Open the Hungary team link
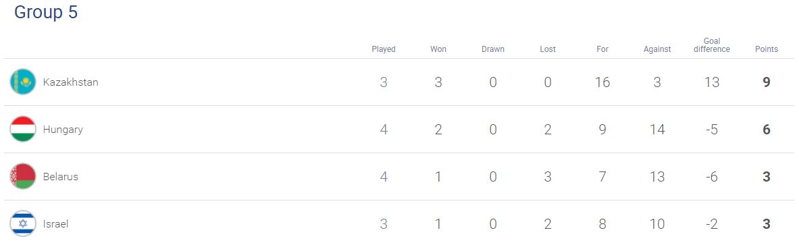Screen dimensions: 799x243 [x=63, y=130]
